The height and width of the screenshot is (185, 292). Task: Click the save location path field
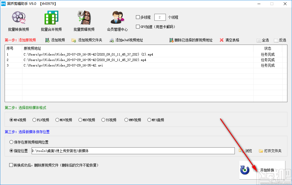tap(133, 151)
